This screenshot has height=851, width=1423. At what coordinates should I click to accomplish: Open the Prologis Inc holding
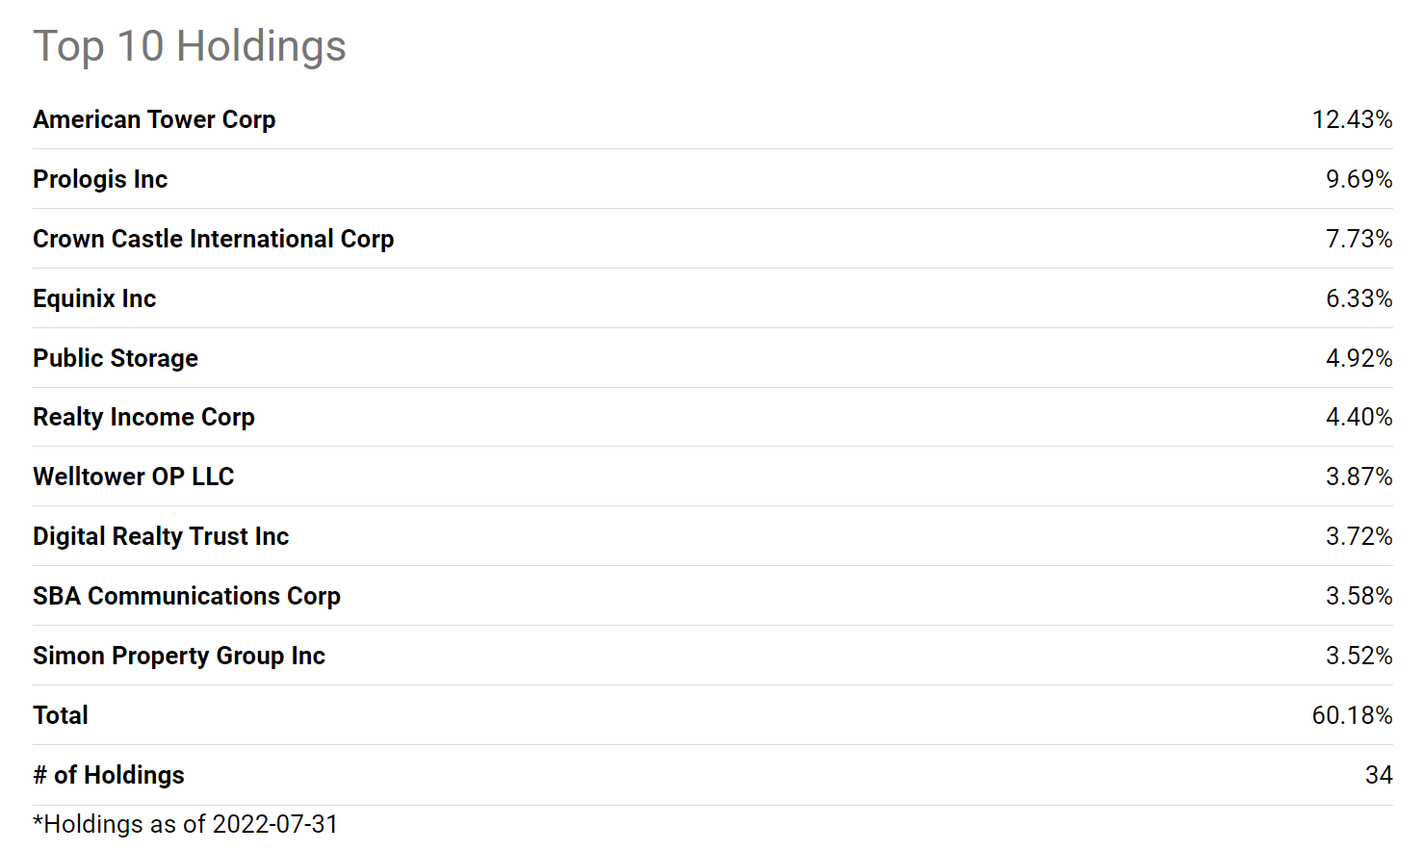(x=100, y=179)
